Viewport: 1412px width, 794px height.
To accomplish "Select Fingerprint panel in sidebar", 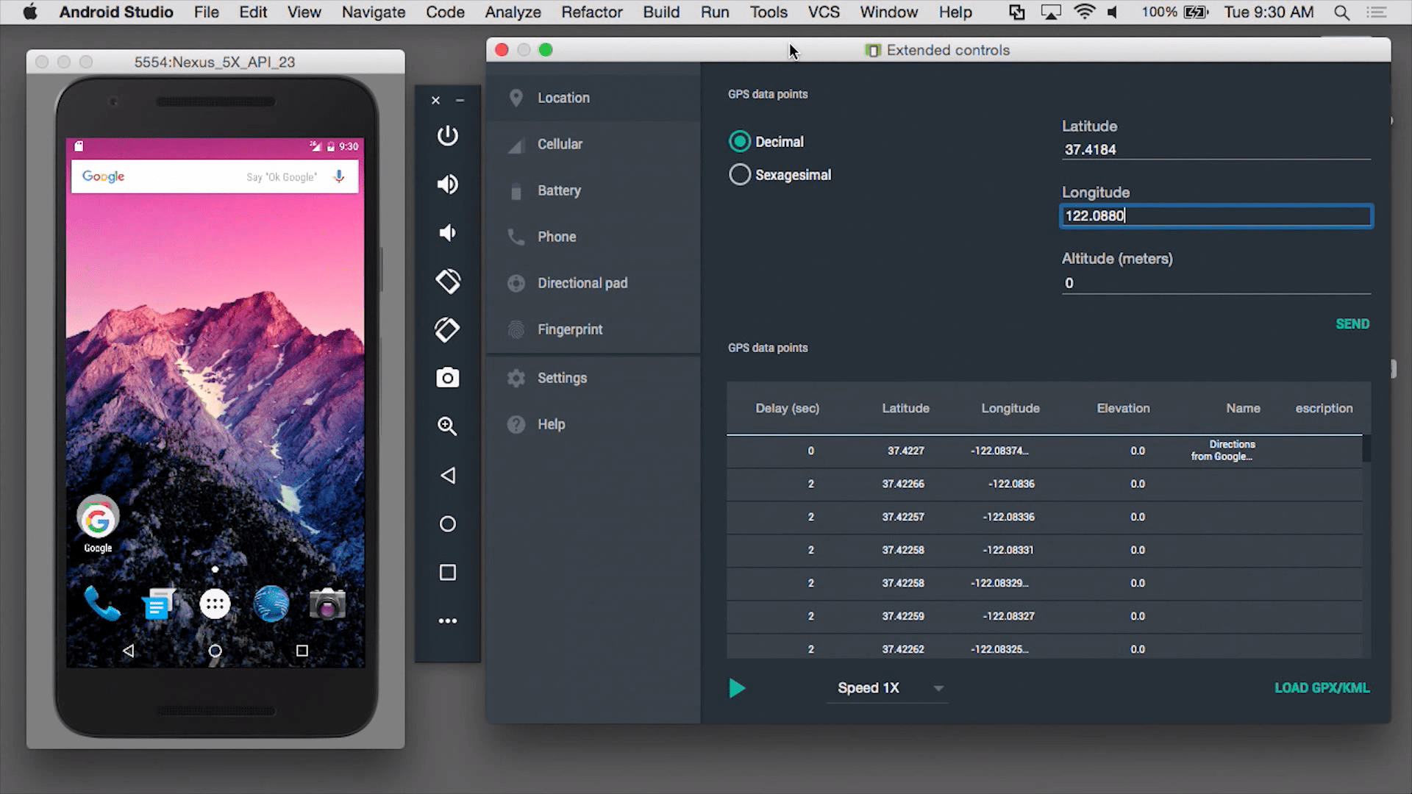I will 569,329.
